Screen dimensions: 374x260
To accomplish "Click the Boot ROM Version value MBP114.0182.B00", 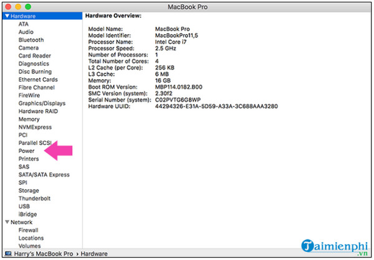I will [179, 87].
